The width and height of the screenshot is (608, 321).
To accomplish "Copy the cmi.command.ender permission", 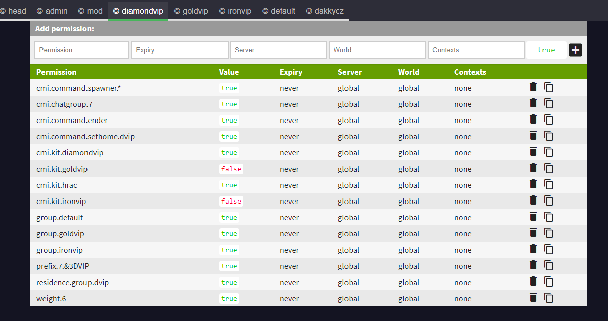I will tap(549, 119).
